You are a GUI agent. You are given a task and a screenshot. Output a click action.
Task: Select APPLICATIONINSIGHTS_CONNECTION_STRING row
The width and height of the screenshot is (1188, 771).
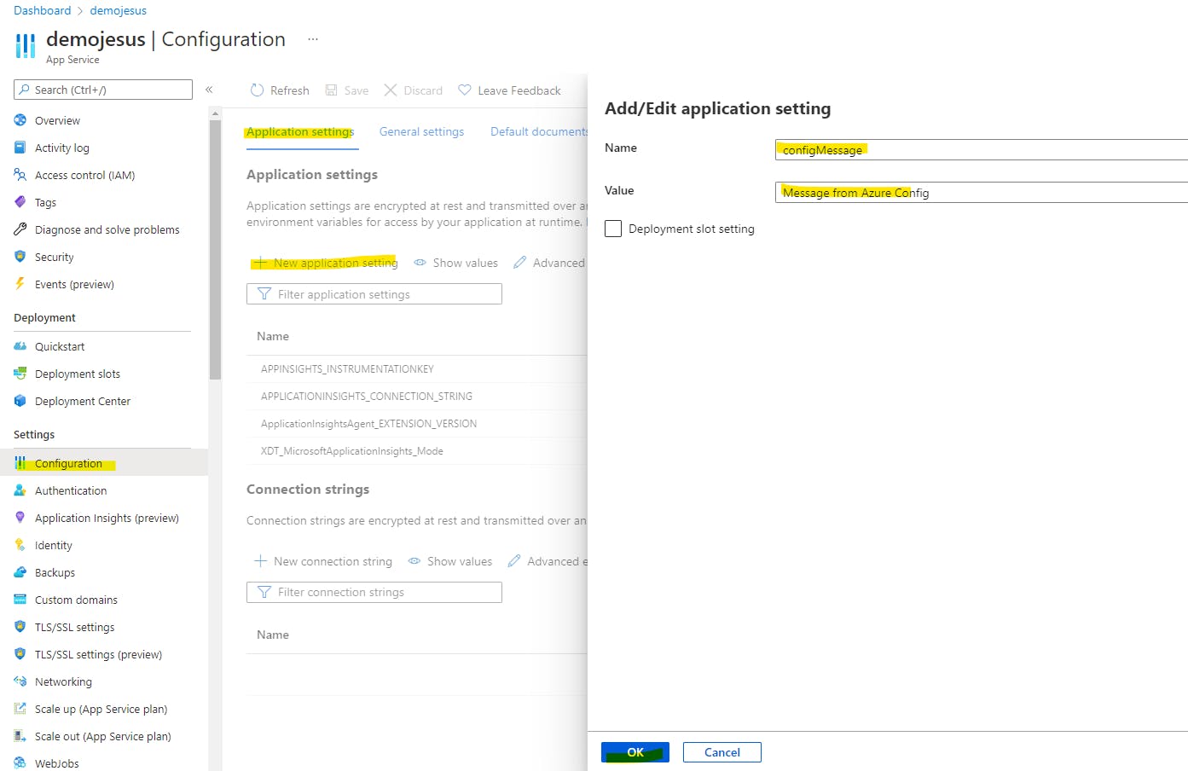click(417, 396)
